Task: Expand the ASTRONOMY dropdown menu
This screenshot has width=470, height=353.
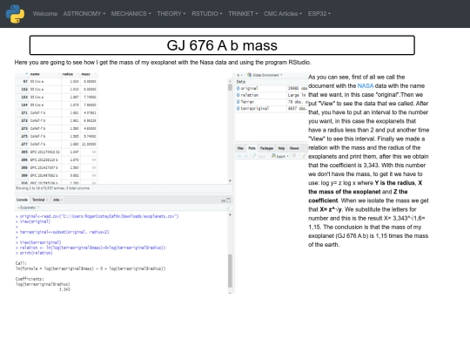Action: 84,14
